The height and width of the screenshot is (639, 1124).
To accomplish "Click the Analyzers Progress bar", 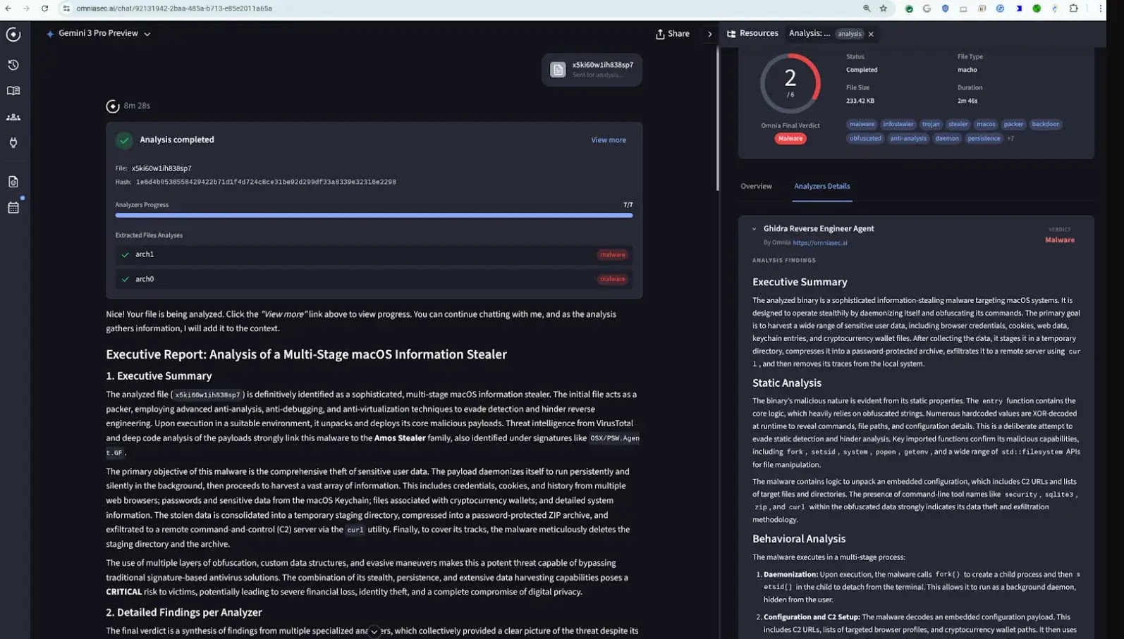I will coord(374,216).
